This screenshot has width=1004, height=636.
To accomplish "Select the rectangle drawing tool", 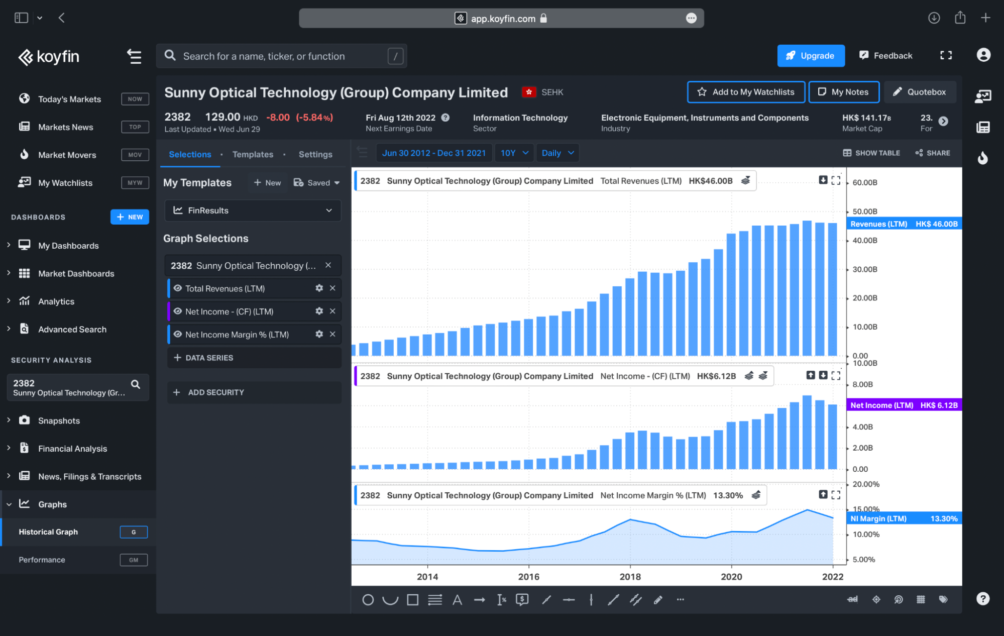I will pos(413,600).
